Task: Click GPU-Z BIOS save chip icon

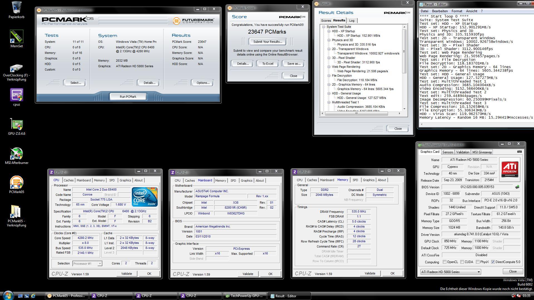Action: pyautogui.click(x=517, y=187)
